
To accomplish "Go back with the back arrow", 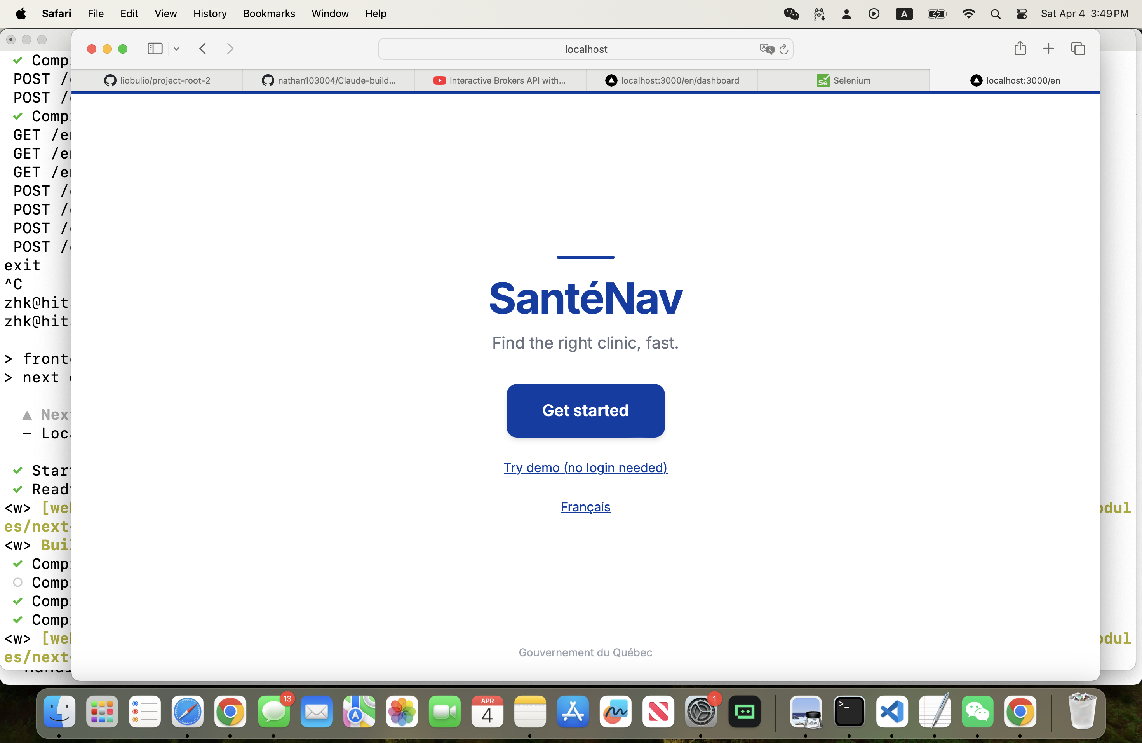I will tap(202, 49).
